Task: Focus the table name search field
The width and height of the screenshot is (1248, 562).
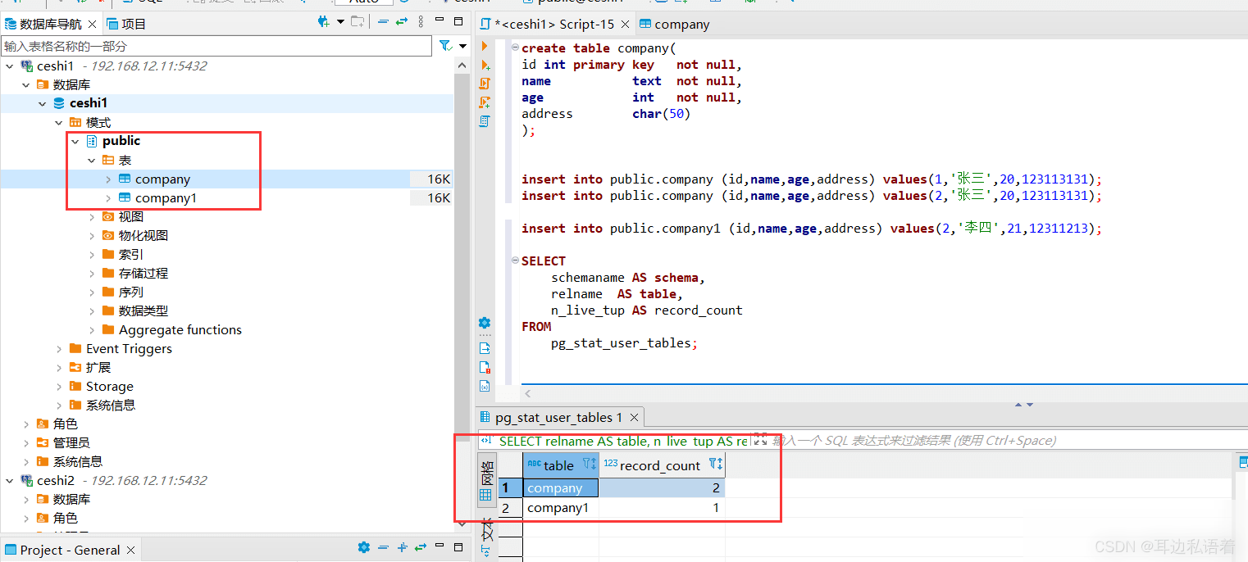Action: [216, 46]
